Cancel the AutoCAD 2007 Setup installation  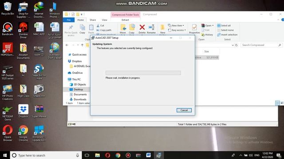pyautogui.click(x=184, y=110)
